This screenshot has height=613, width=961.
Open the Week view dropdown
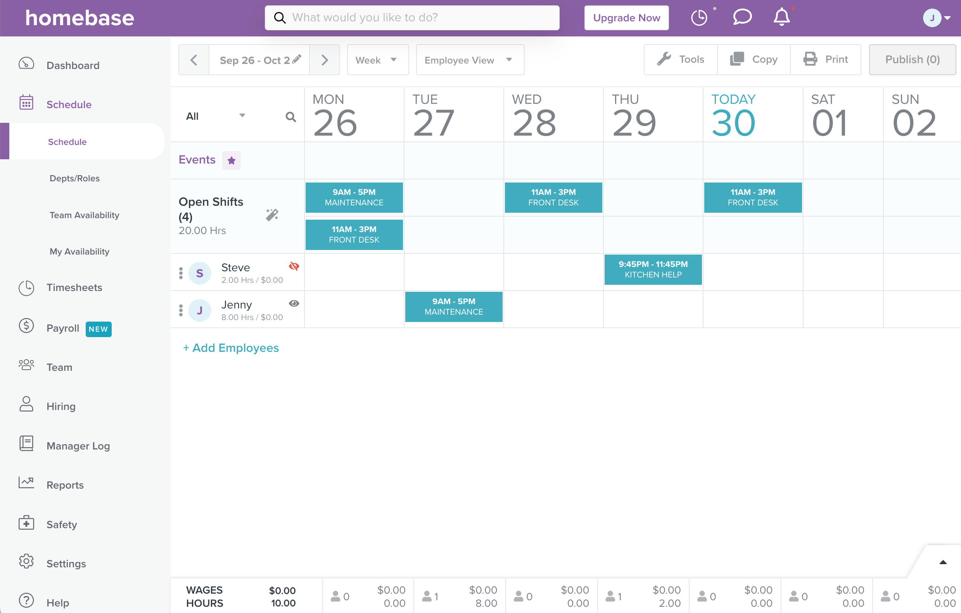pos(378,60)
